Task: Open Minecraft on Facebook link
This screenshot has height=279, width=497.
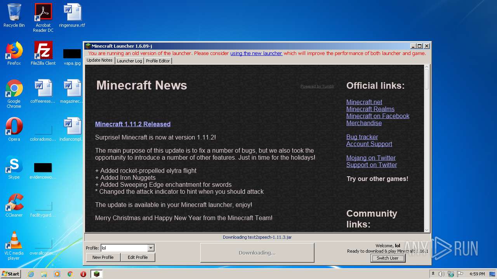Action: click(378, 116)
